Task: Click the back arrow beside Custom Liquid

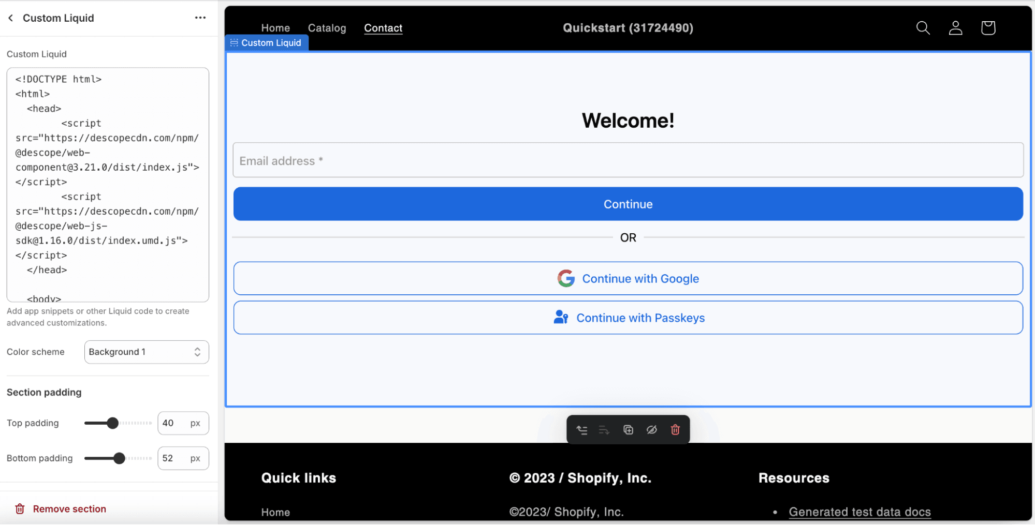Action: (11, 18)
